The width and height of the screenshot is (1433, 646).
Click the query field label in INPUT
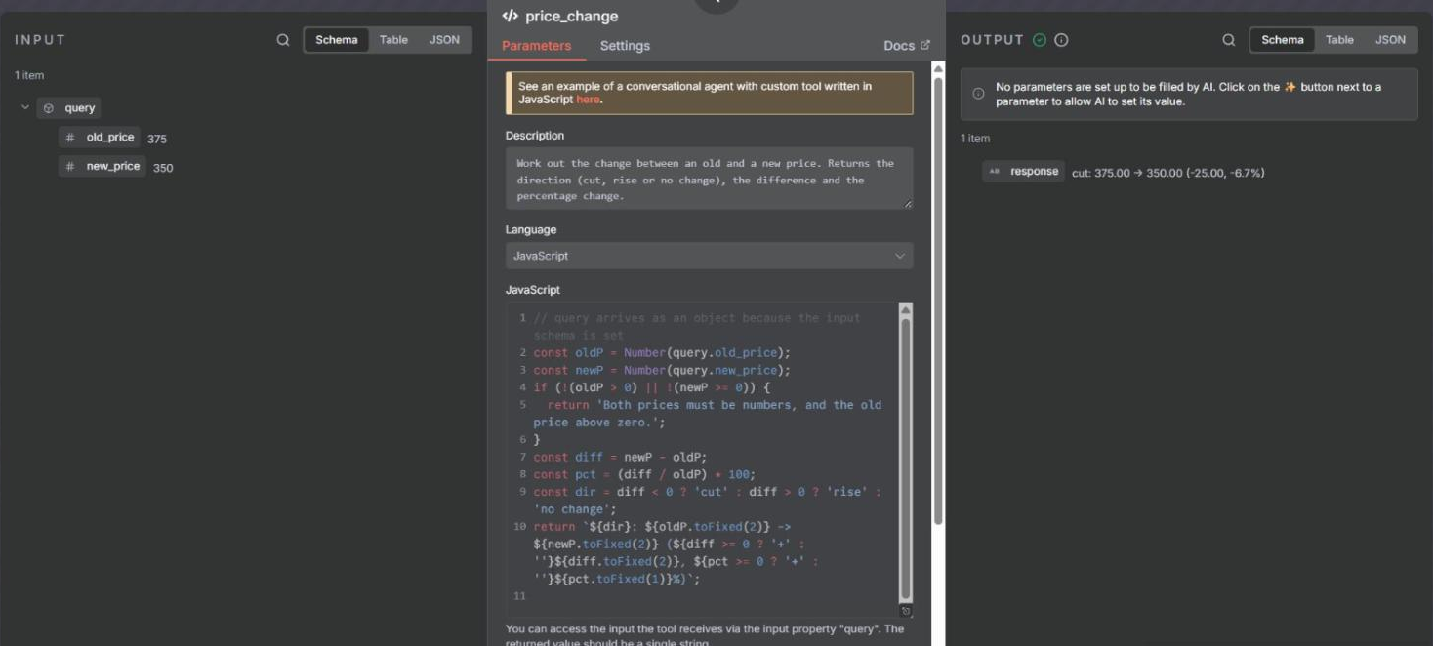[x=80, y=108]
